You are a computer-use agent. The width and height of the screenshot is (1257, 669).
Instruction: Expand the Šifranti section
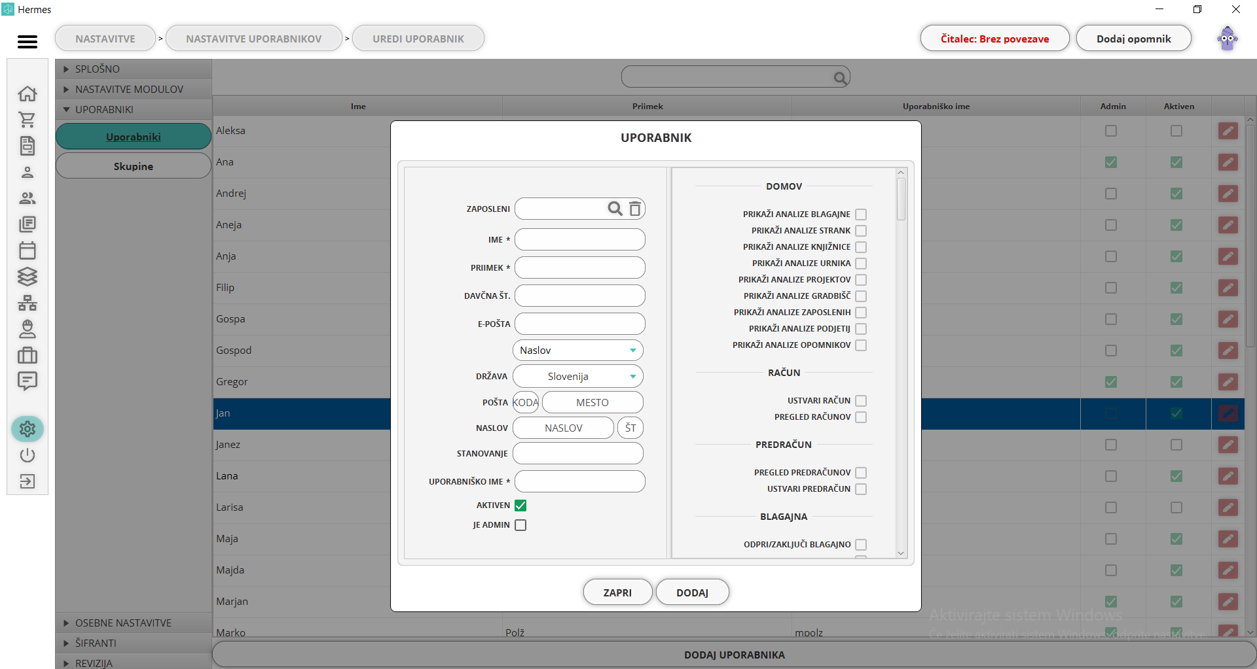point(134,643)
